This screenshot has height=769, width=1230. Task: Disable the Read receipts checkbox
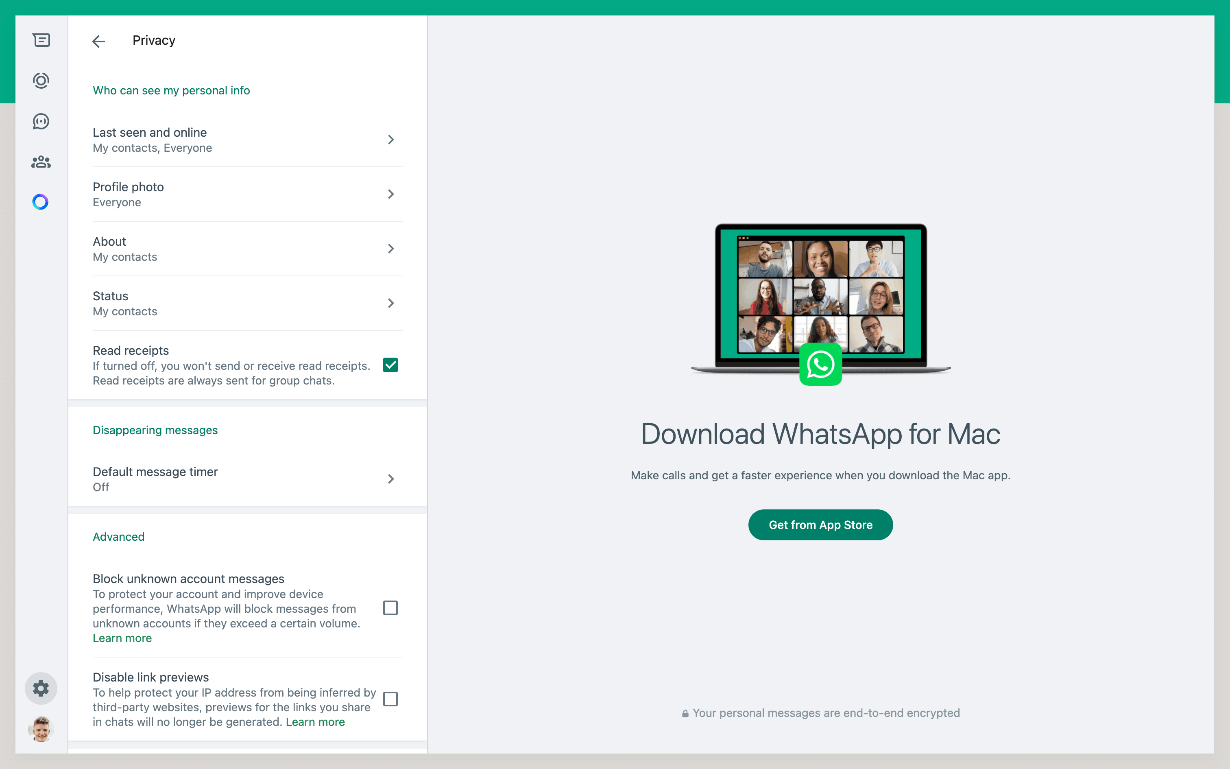click(390, 365)
